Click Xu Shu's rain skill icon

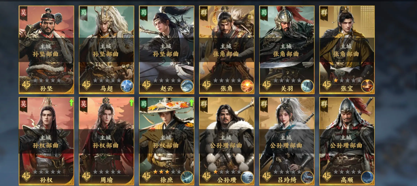click(187, 177)
